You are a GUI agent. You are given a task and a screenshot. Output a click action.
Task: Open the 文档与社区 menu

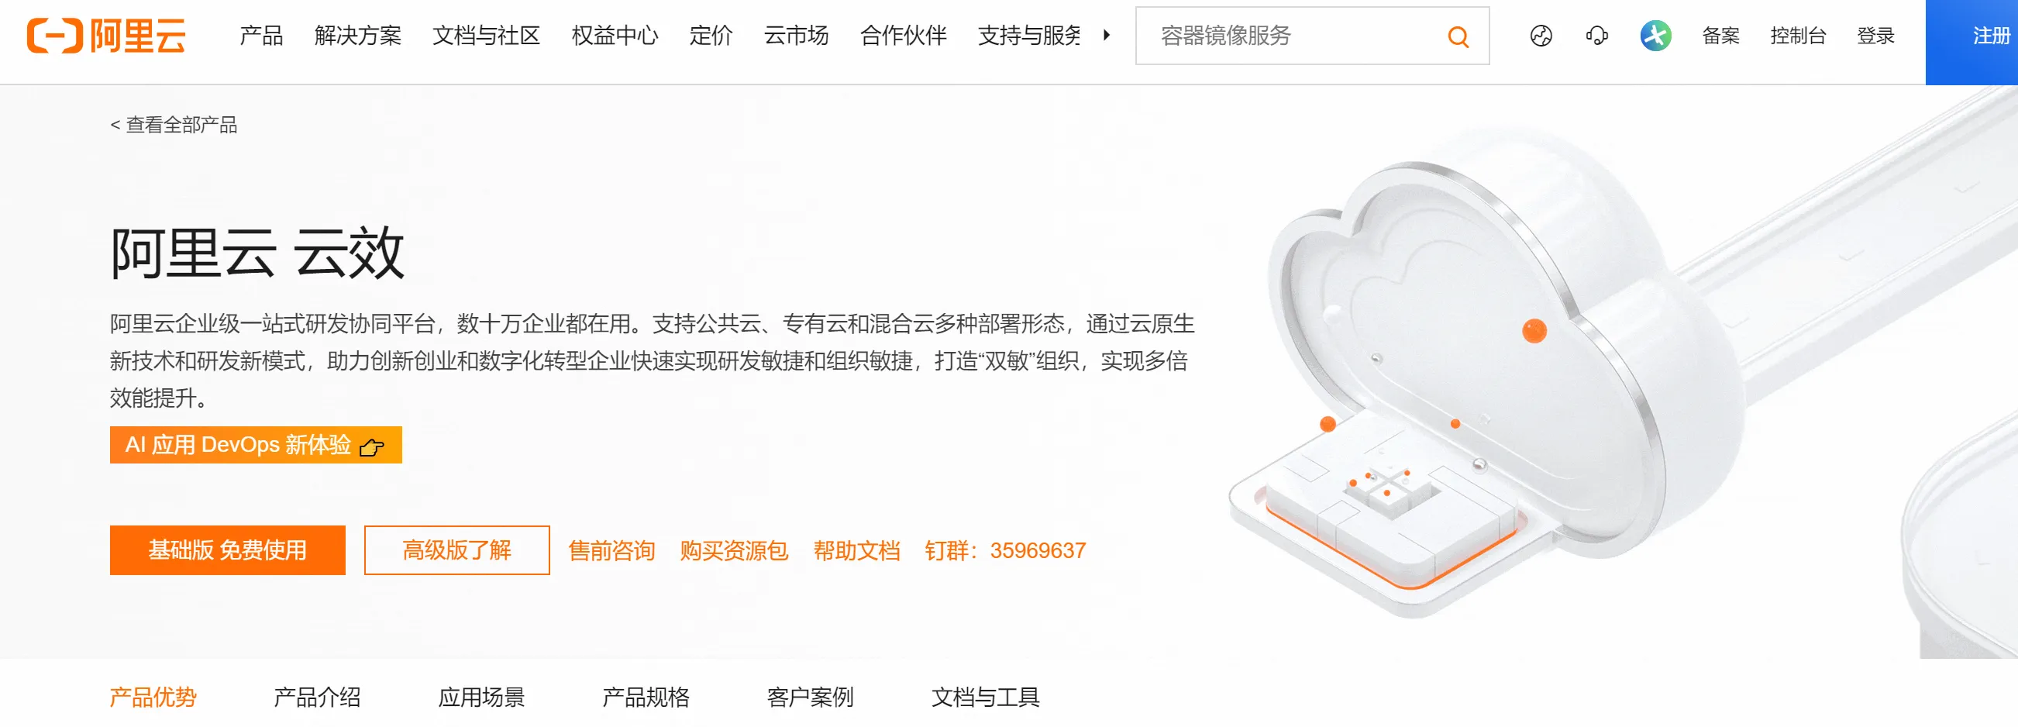click(x=486, y=36)
